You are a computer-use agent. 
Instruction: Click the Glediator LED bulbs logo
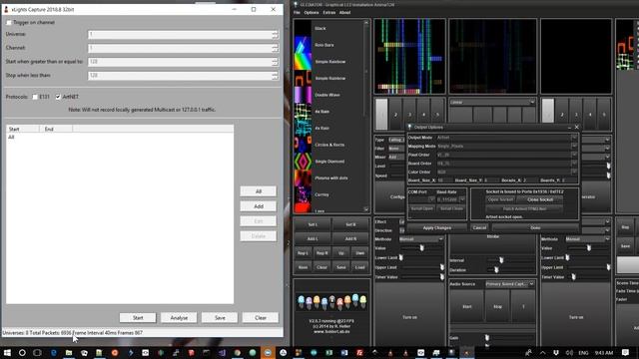click(x=331, y=301)
